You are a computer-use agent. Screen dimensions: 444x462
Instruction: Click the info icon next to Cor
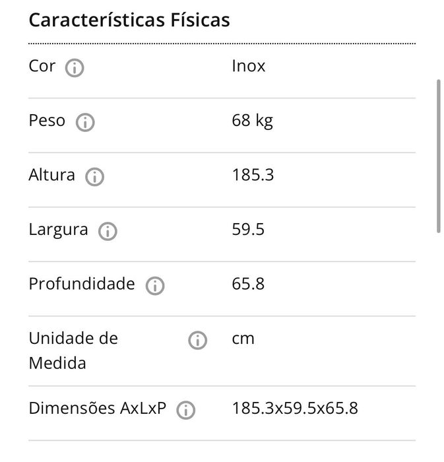click(75, 68)
